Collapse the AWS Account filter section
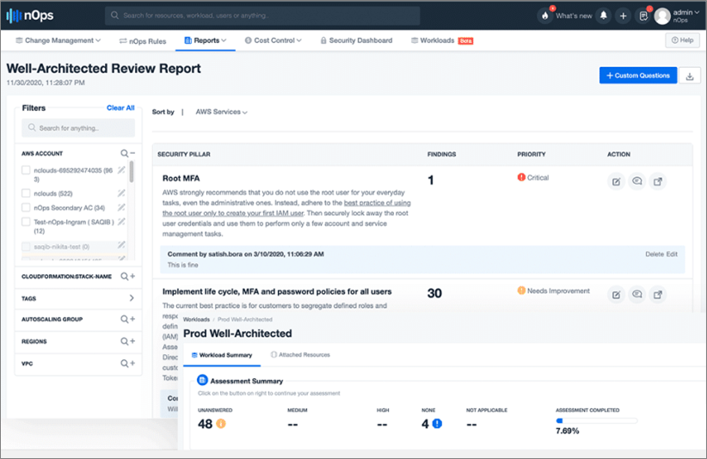 [132, 153]
